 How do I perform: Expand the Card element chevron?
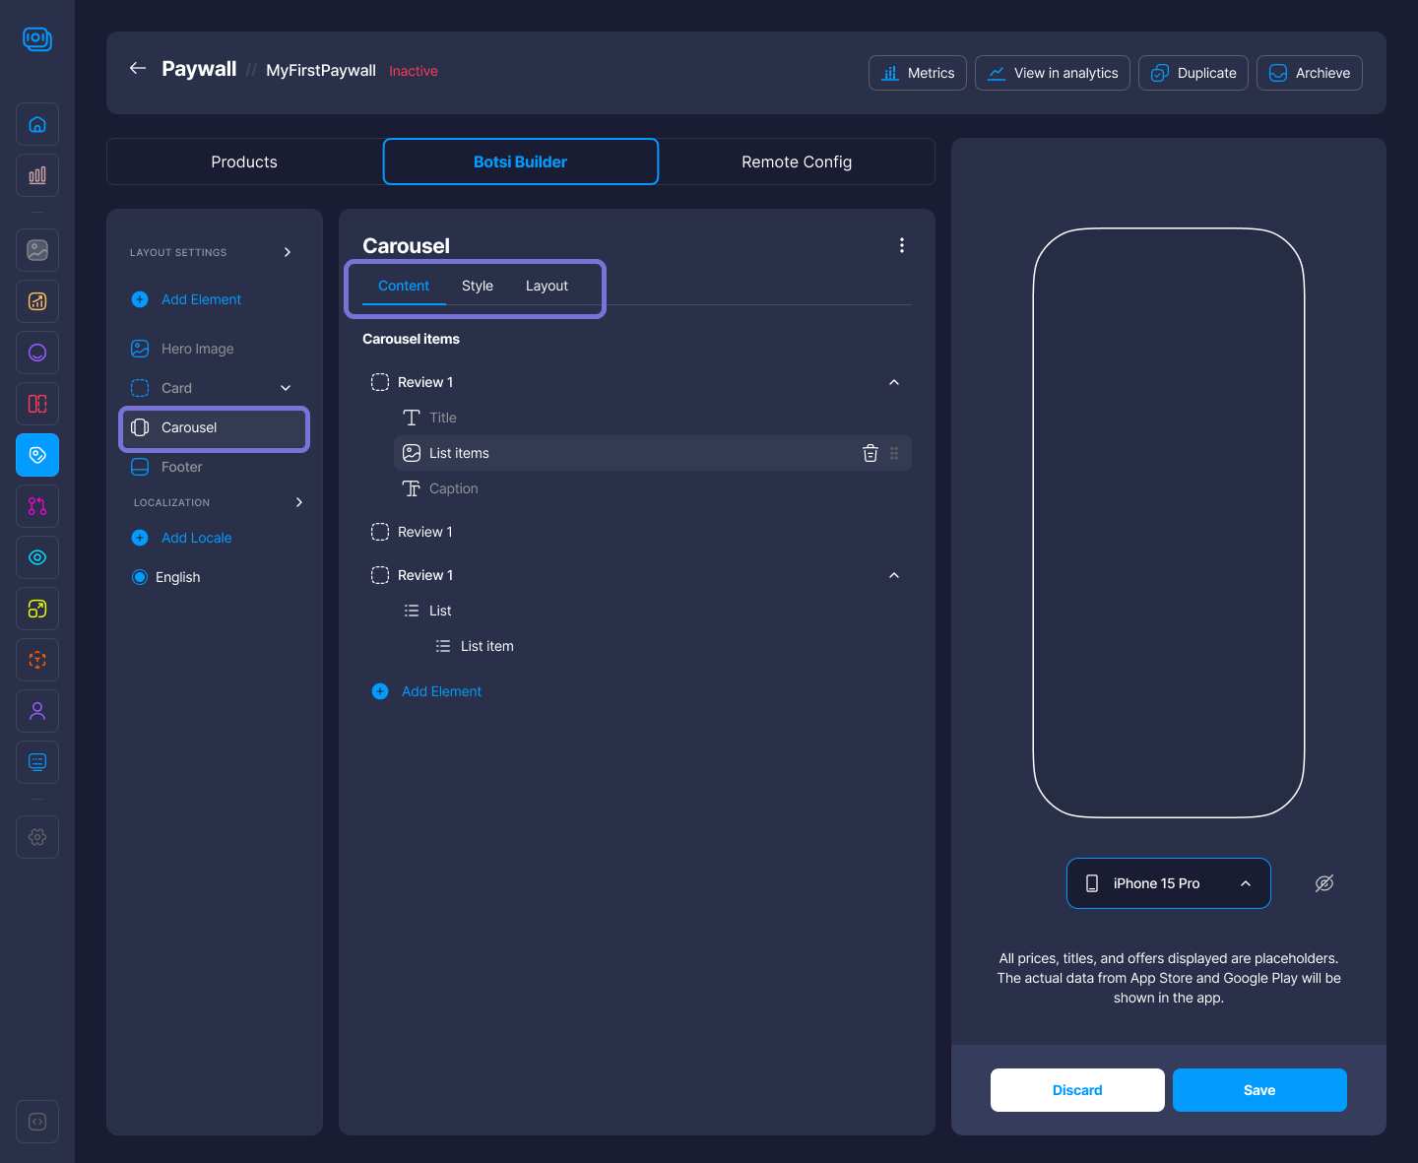[x=286, y=388]
